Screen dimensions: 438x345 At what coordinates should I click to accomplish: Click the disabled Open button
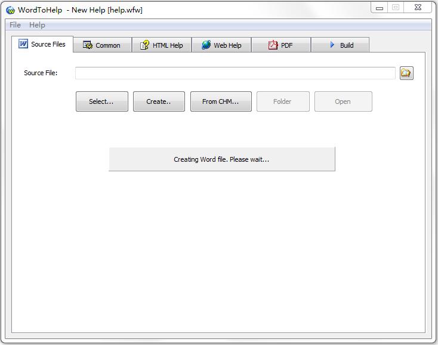pyautogui.click(x=343, y=101)
